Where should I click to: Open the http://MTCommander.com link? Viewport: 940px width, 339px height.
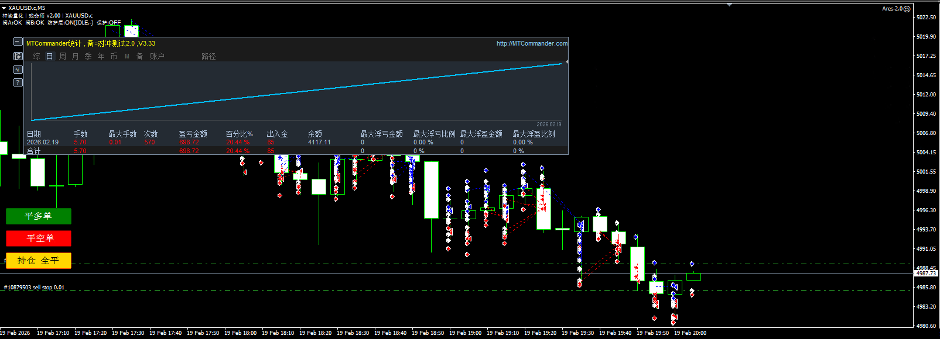point(532,43)
